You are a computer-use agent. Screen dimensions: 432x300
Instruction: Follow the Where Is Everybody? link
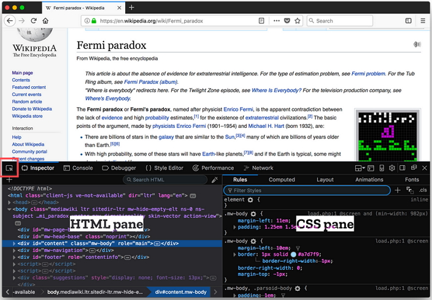(277, 91)
